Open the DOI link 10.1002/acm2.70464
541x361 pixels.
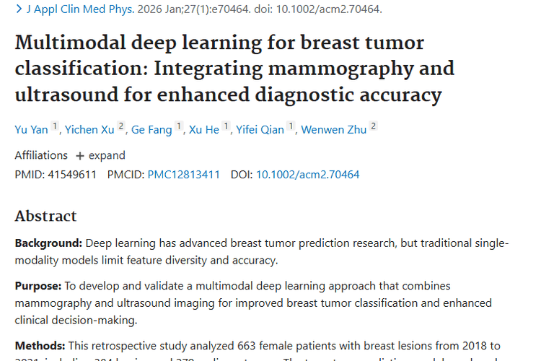click(308, 175)
